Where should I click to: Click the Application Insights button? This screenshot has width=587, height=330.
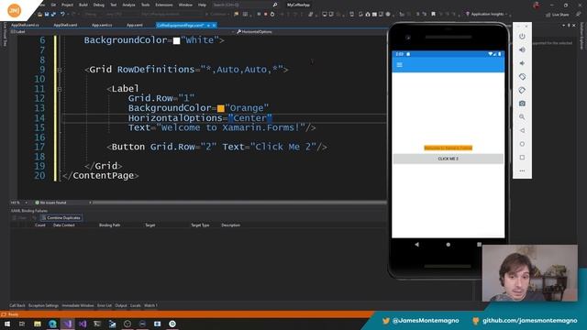pyautogui.click(x=484, y=15)
